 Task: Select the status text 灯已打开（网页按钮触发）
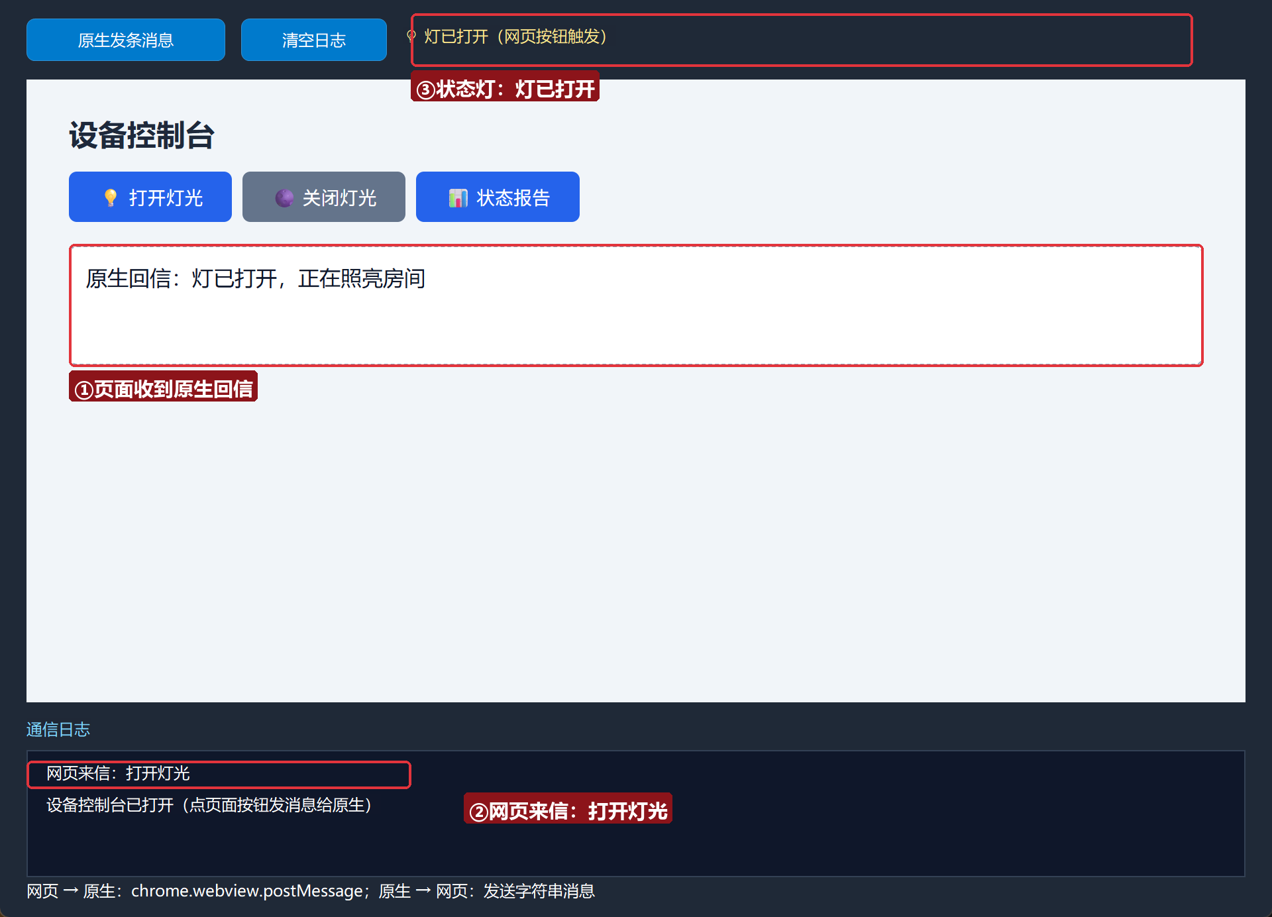click(516, 36)
